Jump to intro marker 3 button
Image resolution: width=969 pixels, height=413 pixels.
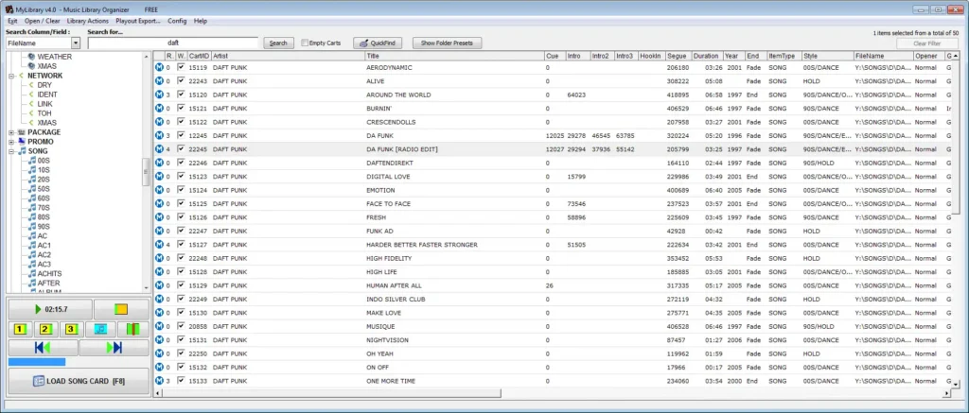pyautogui.click(x=72, y=329)
